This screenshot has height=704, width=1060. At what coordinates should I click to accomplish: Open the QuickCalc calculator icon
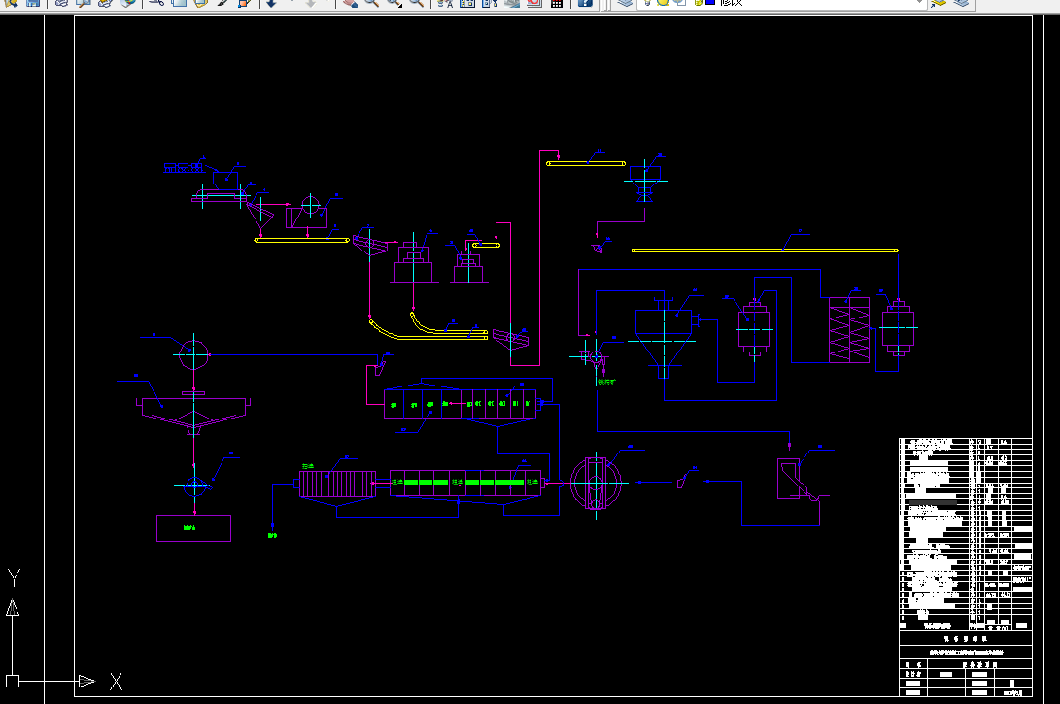557,3
